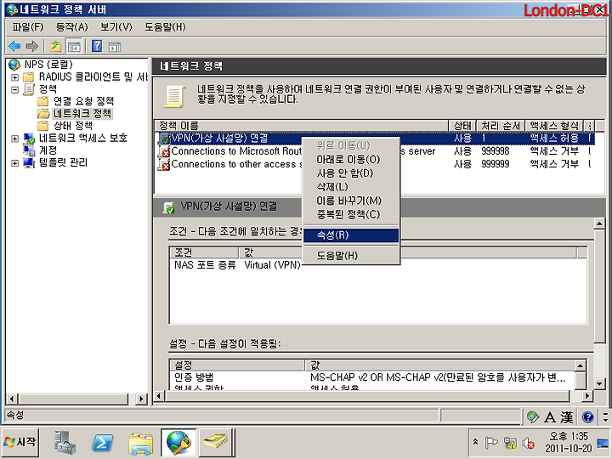
Task: Choose 사용 안 함(D) from context menu
Action: pos(351,173)
